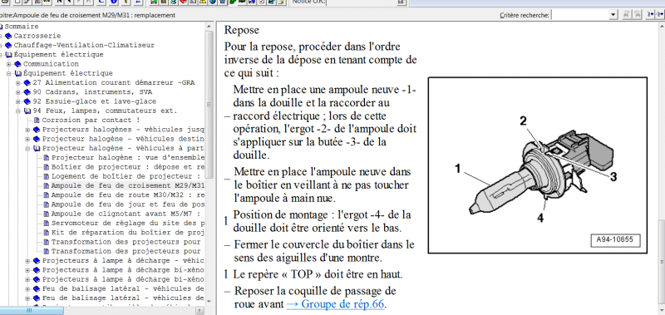
Task: Open Ampoule de feu de croisement M29/M31 entry
Action: point(128,185)
